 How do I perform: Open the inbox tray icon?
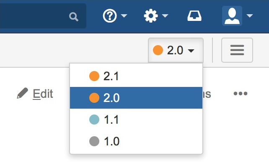pyautogui.click(x=194, y=16)
